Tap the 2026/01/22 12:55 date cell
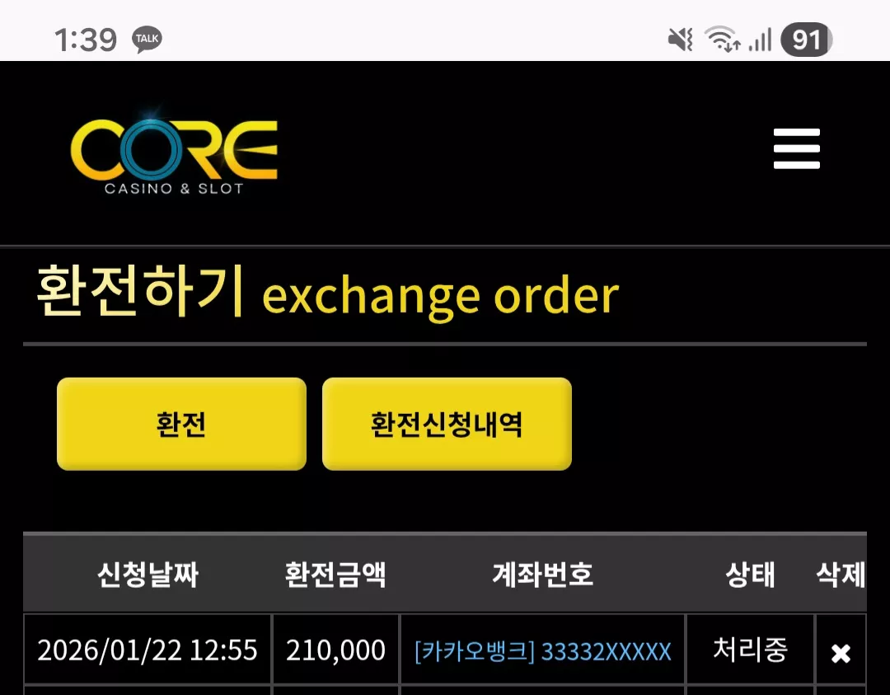Image resolution: width=890 pixels, height=695 pixels. pyautogui.click(x=148, y=649)
